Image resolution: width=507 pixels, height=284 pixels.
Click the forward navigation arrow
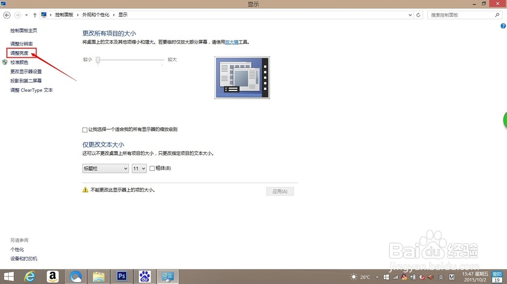coord(17,15)
